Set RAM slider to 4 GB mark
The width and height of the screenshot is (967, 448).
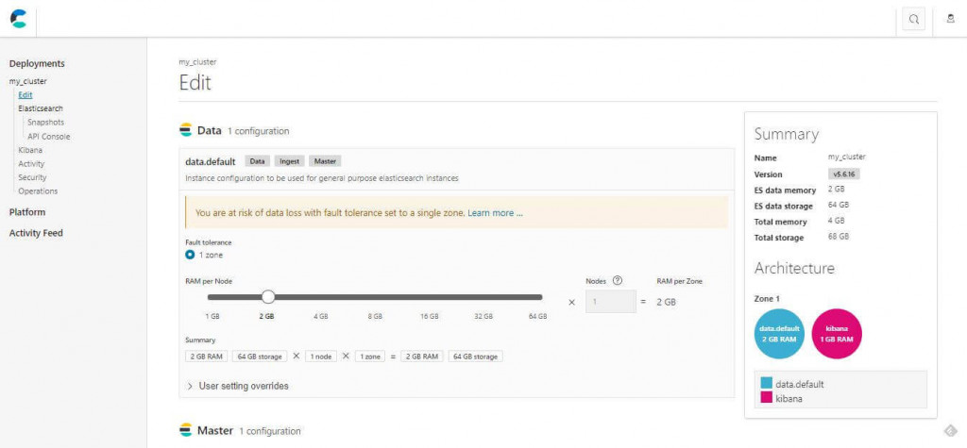pos(321,316)
